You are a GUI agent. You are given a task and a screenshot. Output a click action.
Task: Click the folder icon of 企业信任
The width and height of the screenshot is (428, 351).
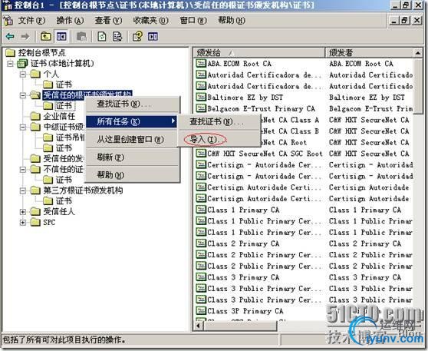[35, 116]
